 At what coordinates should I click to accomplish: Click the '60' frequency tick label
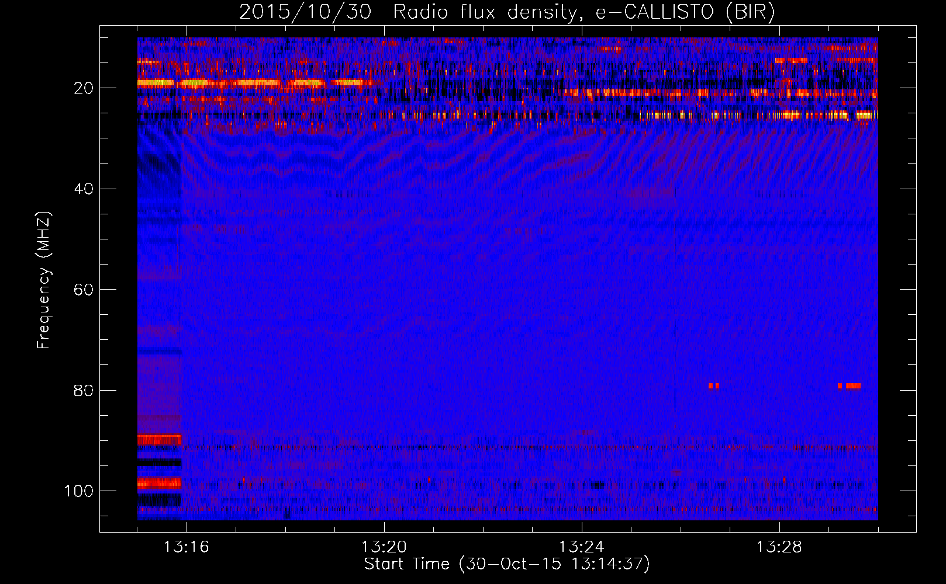(84, 290)
